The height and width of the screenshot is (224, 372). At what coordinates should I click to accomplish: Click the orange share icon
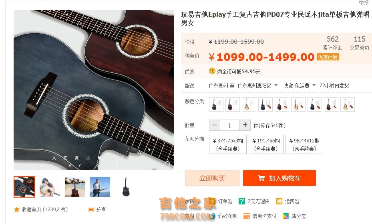coord(91,210)
